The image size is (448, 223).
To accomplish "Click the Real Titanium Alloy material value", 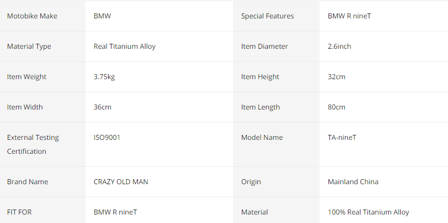I will tap(124, 46).
